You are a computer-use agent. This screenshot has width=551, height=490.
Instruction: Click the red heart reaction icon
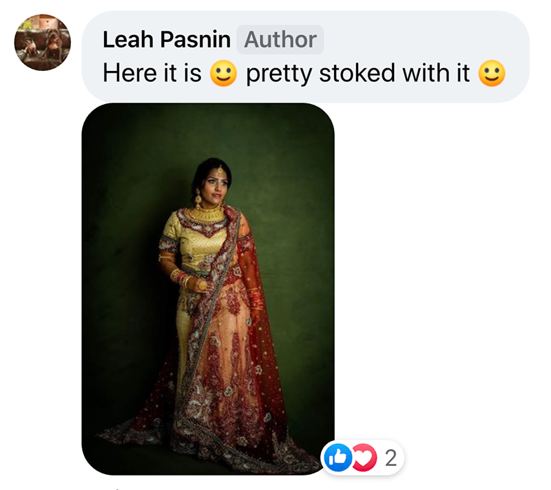point(364,458)
